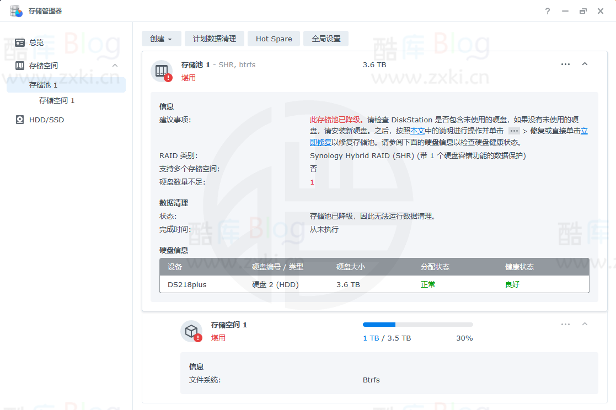The height and width of the screenshot is (410, 616).
Task: Click the 存储空间 1 volume status icon
Action: 191,331
